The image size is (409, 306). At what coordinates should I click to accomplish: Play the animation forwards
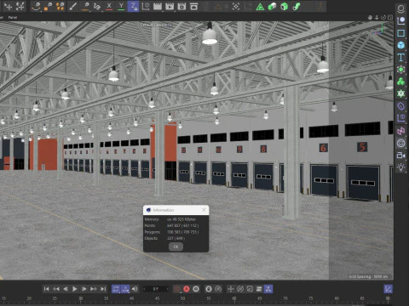click(75, 289)
